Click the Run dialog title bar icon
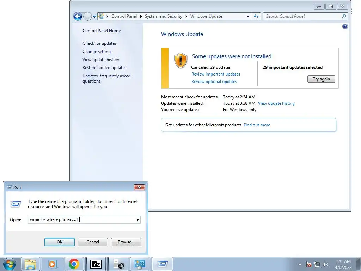 coord(9,187)
